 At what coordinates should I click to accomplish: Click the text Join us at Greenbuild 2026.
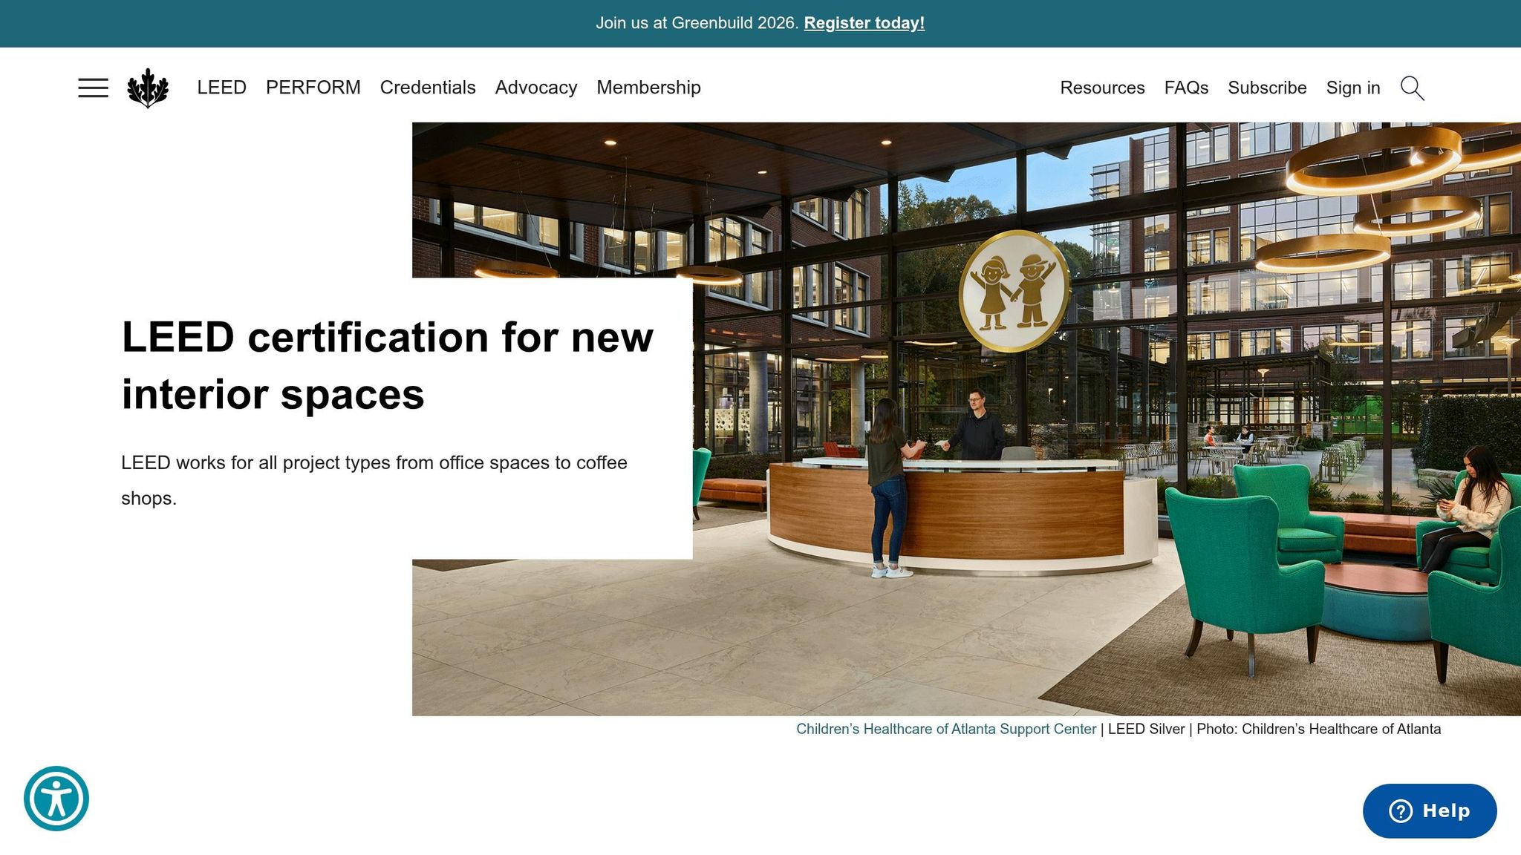(x=697, y=23)
